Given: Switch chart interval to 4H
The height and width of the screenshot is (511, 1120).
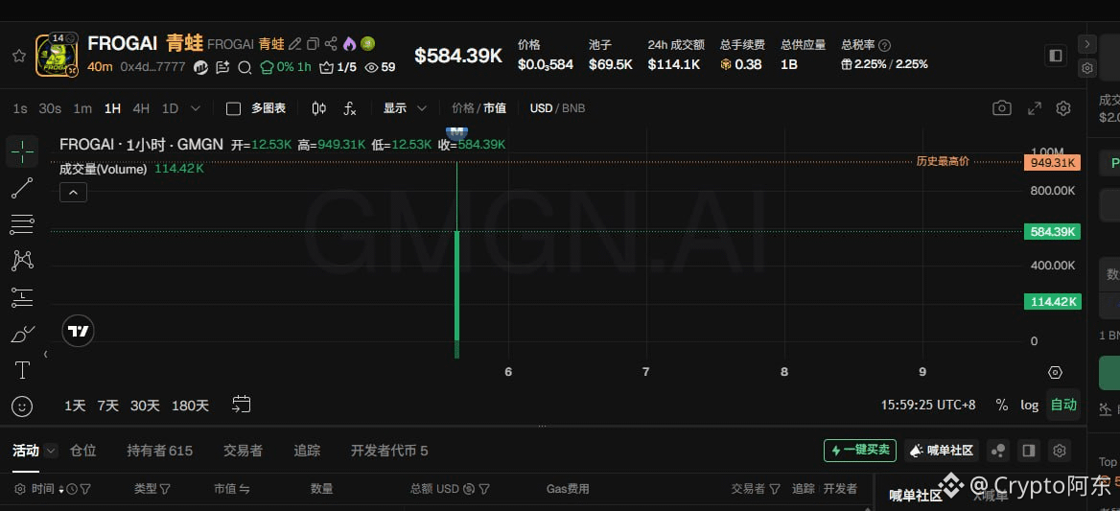Looking at the screenshot, I should click(141, 108).
